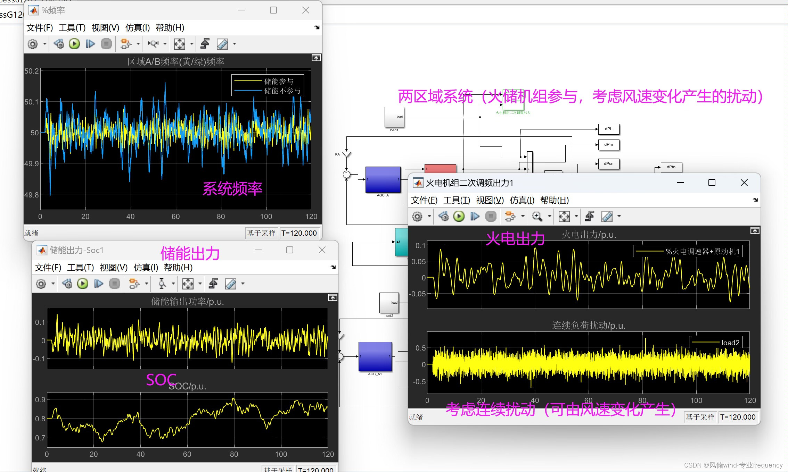Click triggers icon in 火电机组二次调频出力1 scope

click(590, 217)
